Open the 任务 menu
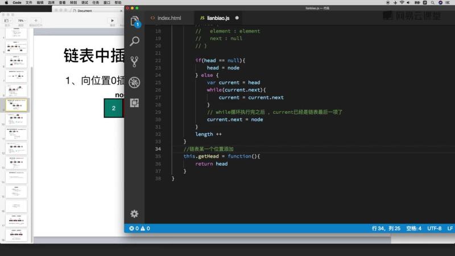455x256 pixels. pyautogui.click(x=96, y=3)
